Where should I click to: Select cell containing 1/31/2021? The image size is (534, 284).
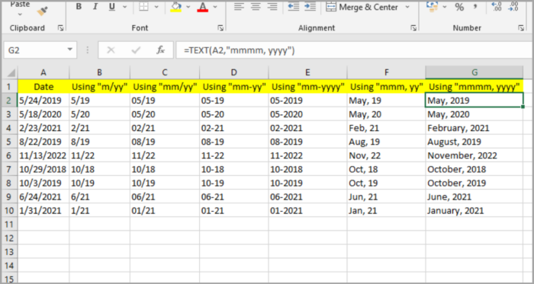tap(43, 211)
